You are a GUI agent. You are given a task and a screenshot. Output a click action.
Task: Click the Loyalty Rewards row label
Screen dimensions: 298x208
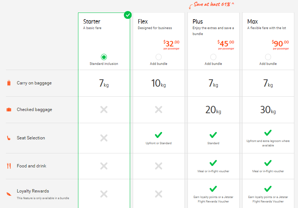[33, 191]
